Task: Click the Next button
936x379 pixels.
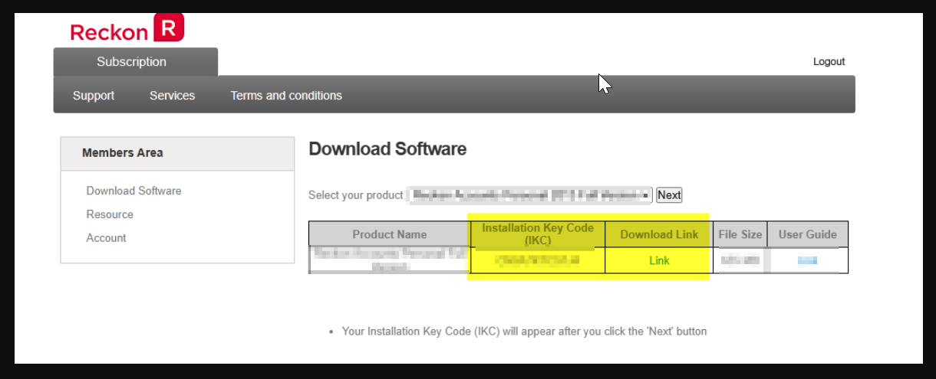Action: [x=669, y=195]
